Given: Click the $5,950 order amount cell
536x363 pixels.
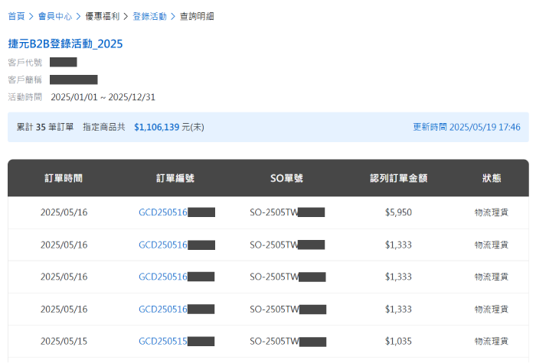Looking at the screenshot, I should tap(398, 212).
